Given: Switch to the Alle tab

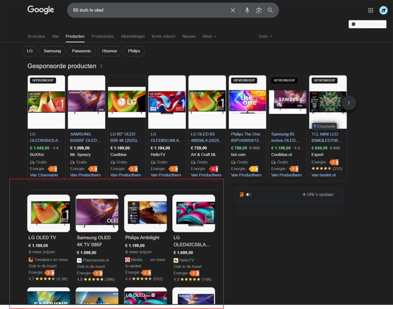Looking at the screenshot, I should (x=55, y=36).
